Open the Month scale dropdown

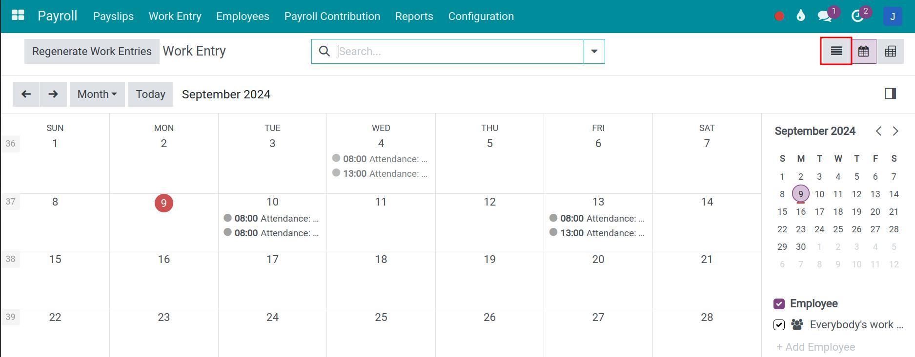(x=97, y=94)
